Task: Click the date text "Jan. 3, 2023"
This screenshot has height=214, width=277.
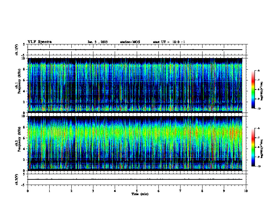Action: point(98,42)
